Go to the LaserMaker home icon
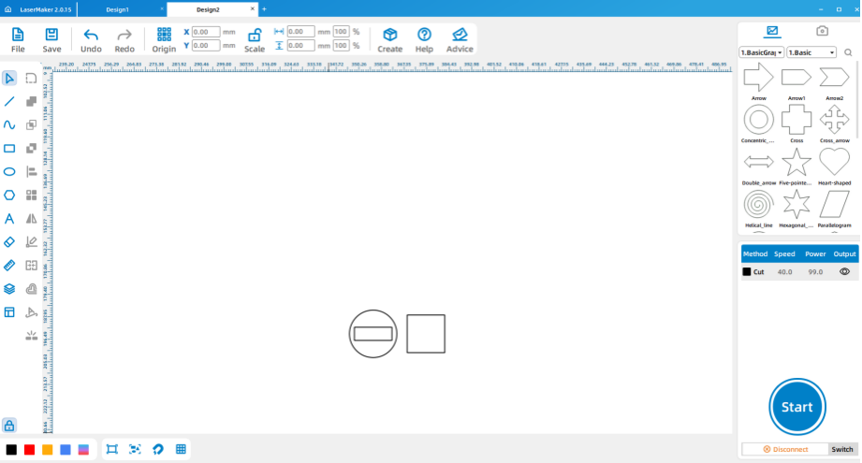This screenshot has width=862, height=463. pos(7,9)
